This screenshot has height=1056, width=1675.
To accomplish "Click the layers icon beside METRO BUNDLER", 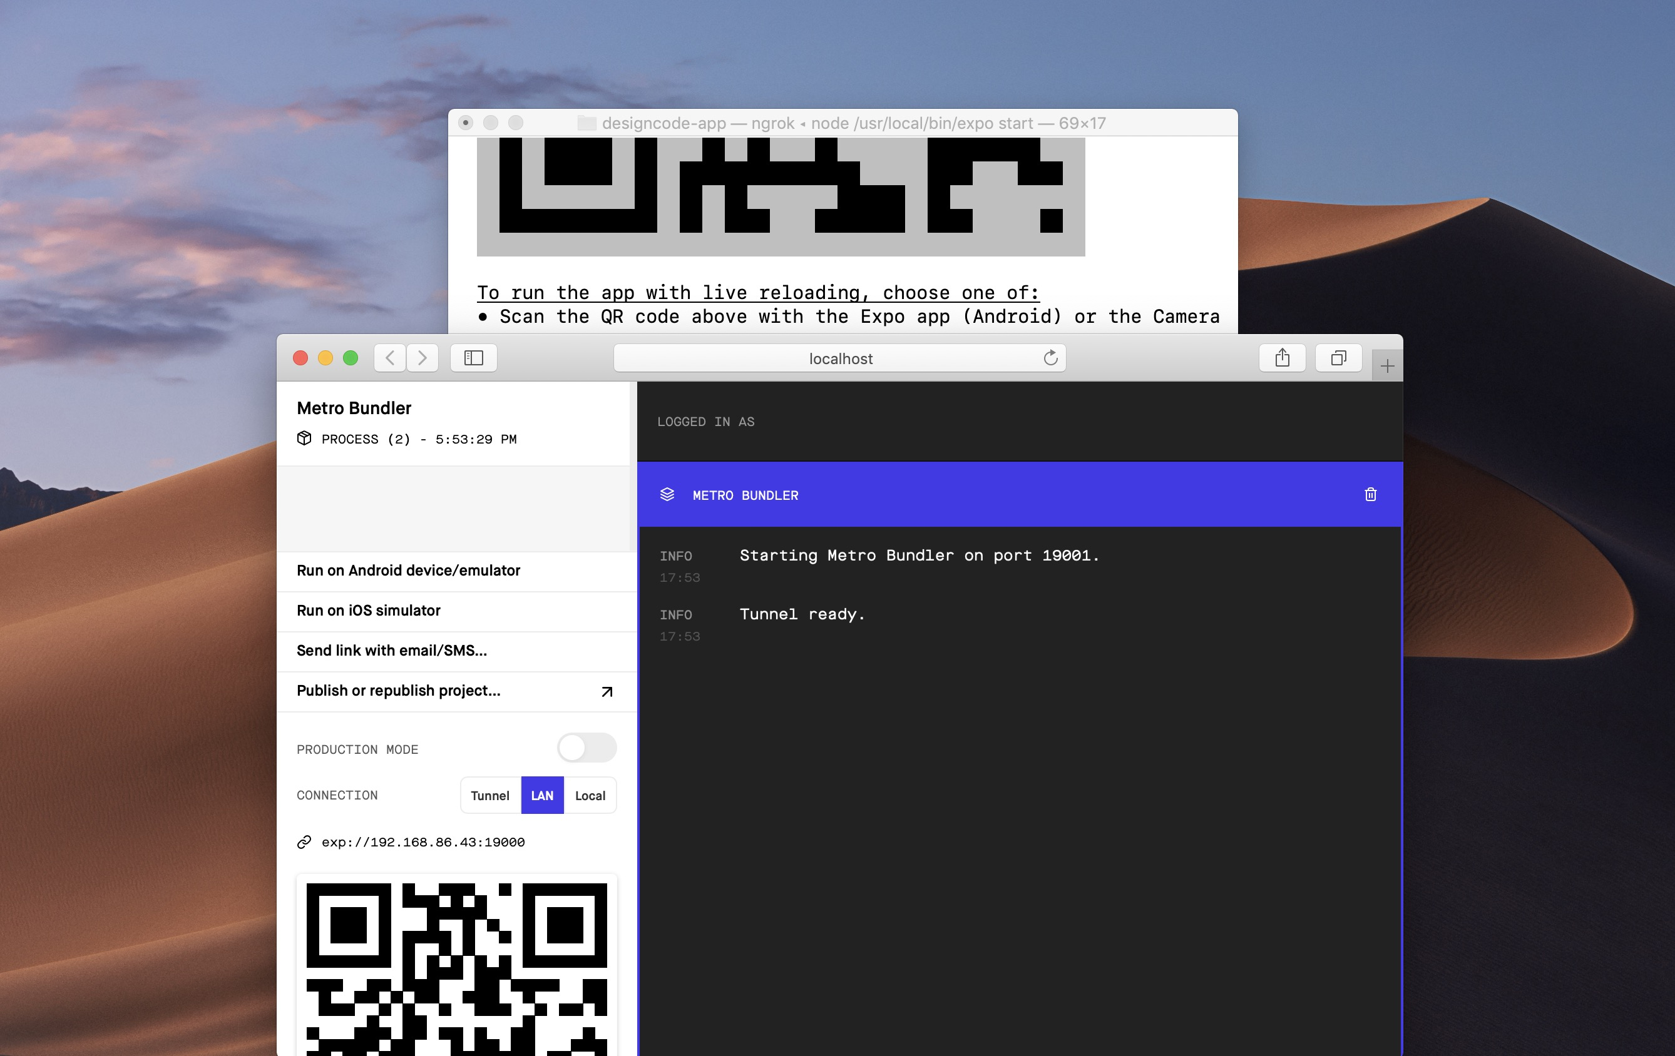I will (667, 494).
